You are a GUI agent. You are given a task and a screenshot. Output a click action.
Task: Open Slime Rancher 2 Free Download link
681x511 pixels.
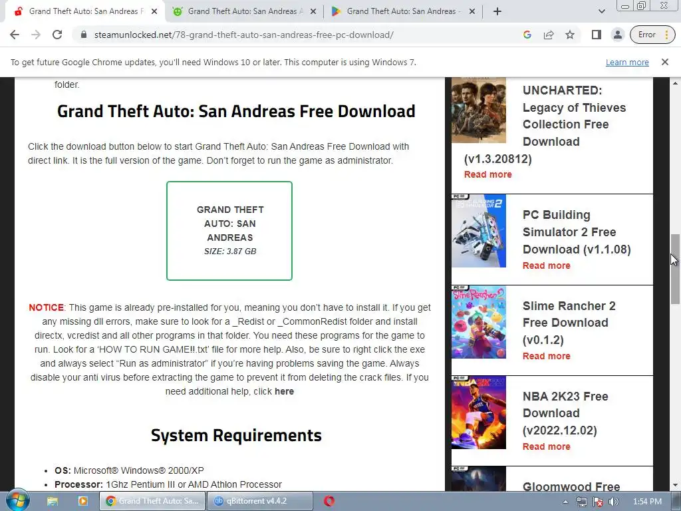pos(569,323)
